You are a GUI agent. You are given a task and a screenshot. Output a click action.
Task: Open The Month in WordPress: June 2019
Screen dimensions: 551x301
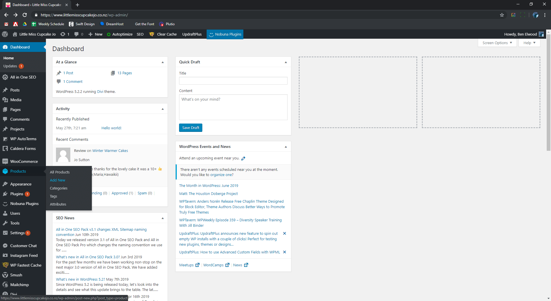(x=209, y=186)
